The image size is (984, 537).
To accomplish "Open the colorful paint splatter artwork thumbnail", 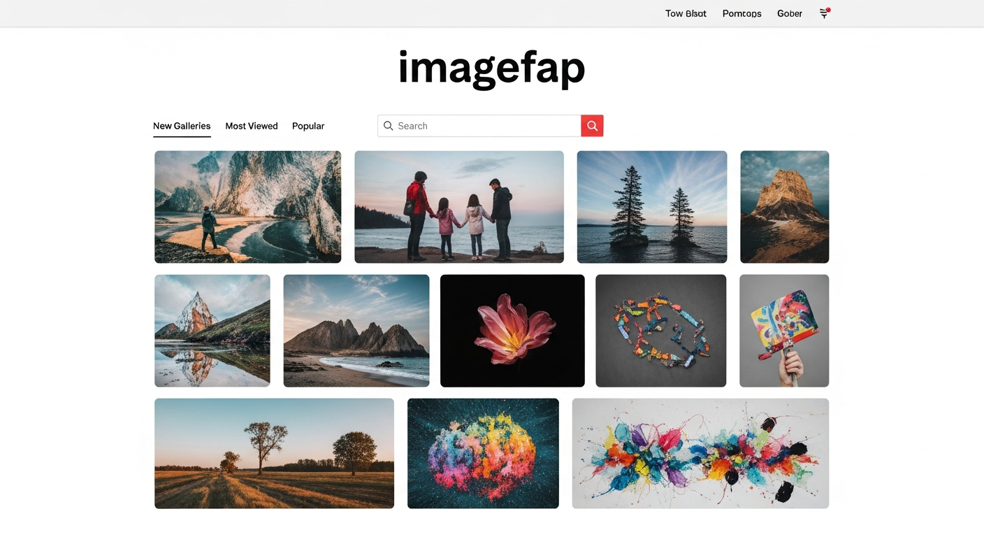I will 700,453.
